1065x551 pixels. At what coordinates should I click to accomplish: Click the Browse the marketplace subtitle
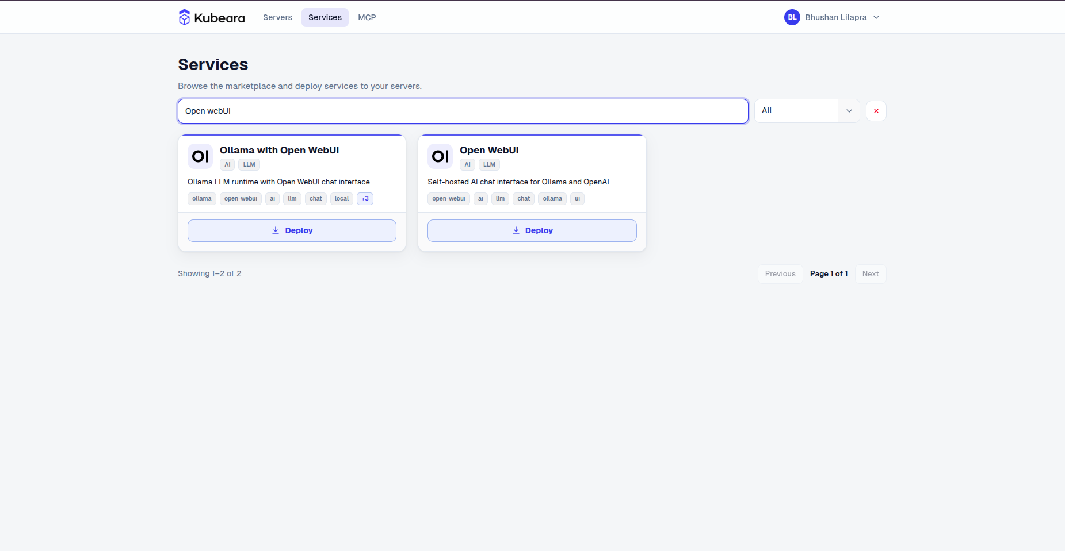point(300,86)
